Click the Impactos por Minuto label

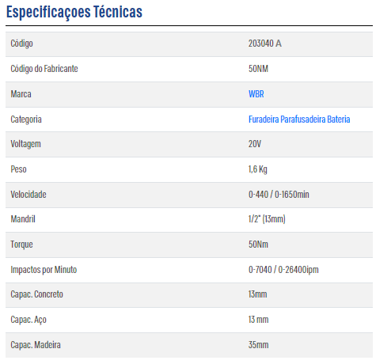(x=44, y=270)
